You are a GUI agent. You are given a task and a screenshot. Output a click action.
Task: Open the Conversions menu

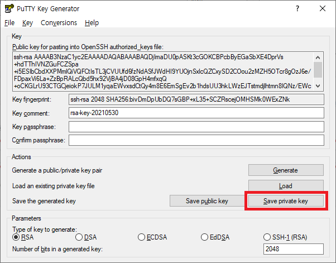(59, 23)
